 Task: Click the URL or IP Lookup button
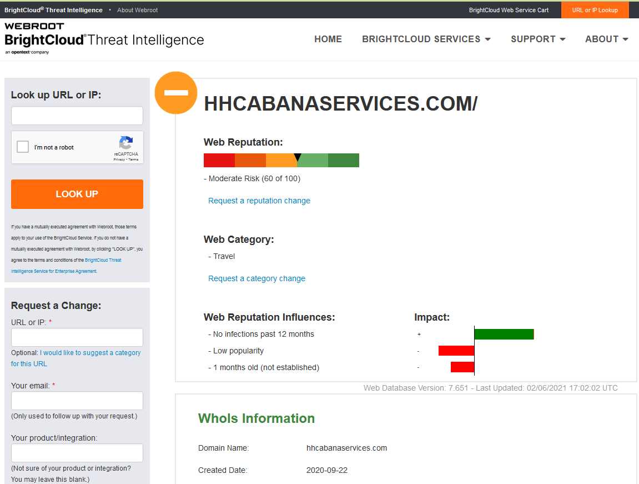click(595, 10)
